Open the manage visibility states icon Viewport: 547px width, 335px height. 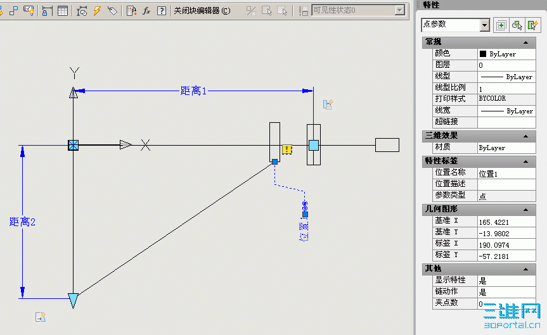[303, 11]
